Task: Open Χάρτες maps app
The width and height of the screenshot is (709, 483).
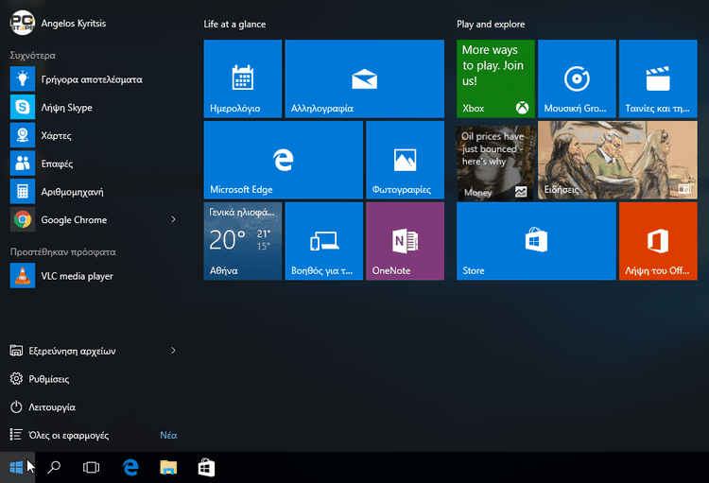Action: coord(94,135)
